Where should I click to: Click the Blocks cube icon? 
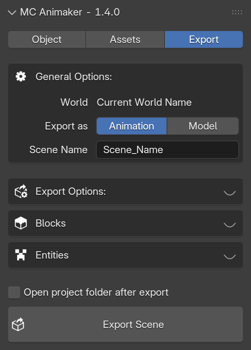coord(21,223)
